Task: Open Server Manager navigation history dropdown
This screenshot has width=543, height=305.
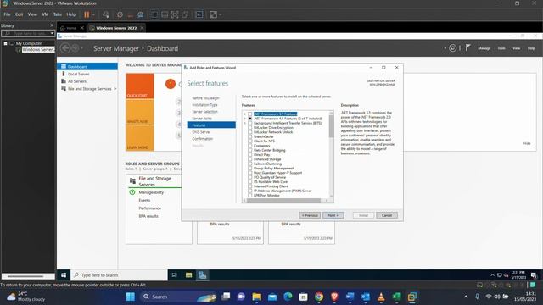Action: [82, 48]
